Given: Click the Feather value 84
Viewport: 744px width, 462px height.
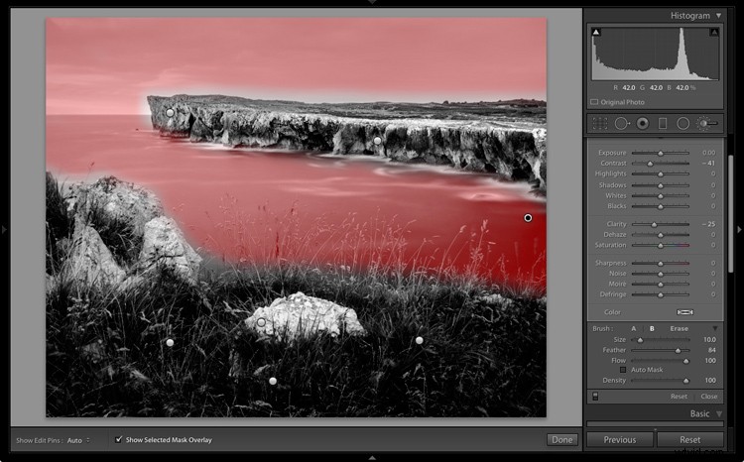Looking at the screenshot, I should click(711, 350).
